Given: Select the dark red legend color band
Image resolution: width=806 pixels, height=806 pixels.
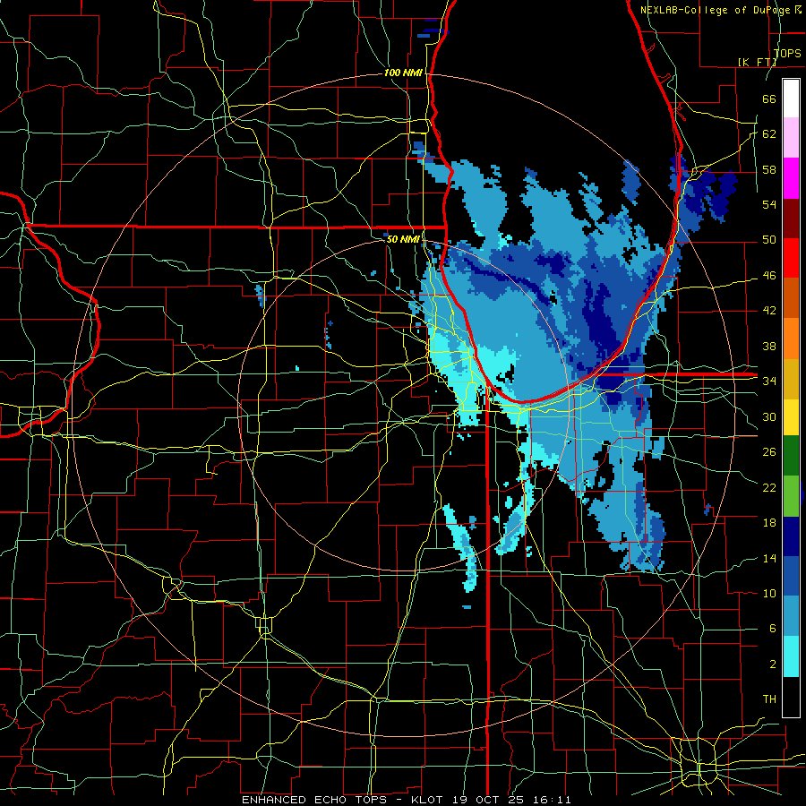Looking at the screenshot, I should pos(791,219).
